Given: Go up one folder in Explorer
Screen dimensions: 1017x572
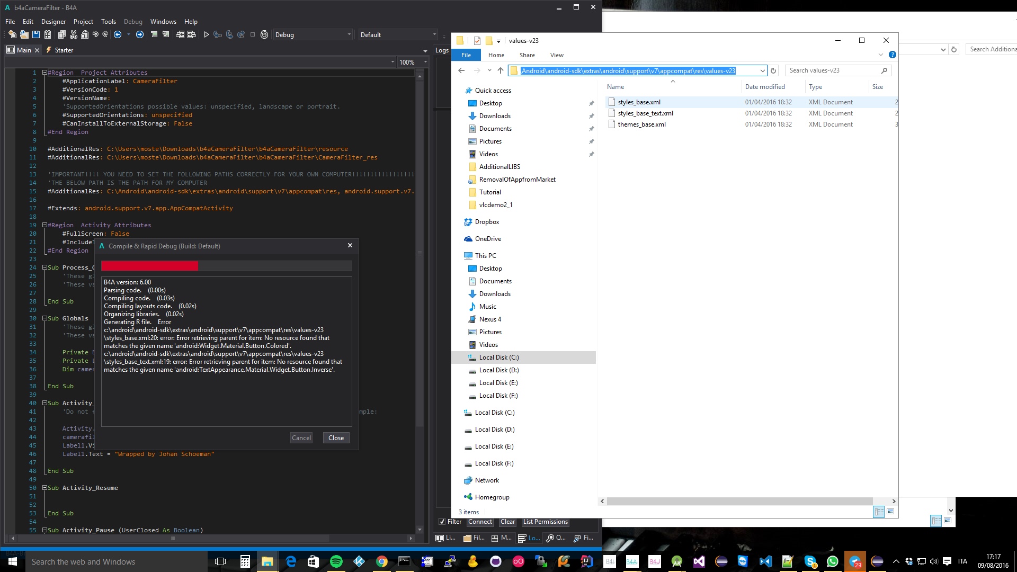Looking at the screenshot, I should [501, 70].
